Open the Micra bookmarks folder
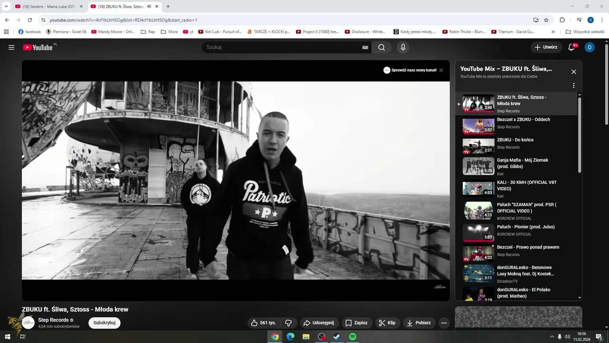 click(x=169, y=32)
